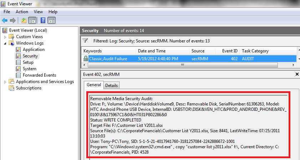This screenshot has width=300, height=160.
Task: Click the Up one level folder icon
Action: point(24,20)
